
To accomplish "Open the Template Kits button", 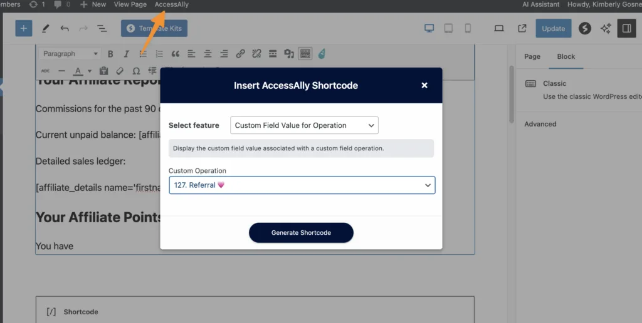I will coord(154,28).
